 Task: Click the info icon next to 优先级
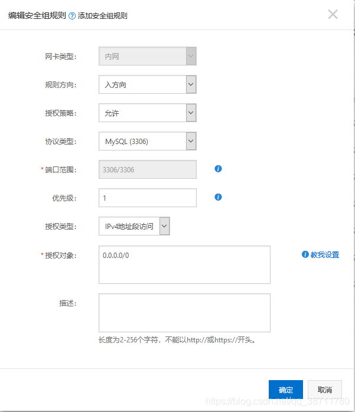pyautogui.click(x=218, y=197)
